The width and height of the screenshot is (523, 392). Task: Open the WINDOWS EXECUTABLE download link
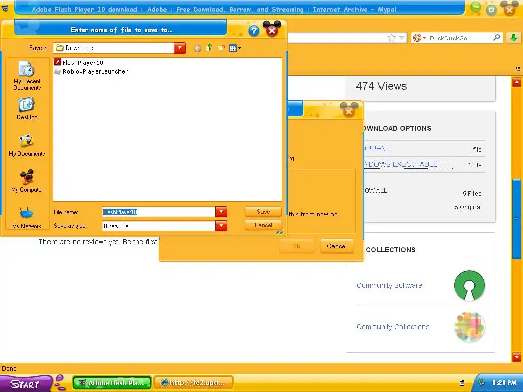click(x=408, y=164)
